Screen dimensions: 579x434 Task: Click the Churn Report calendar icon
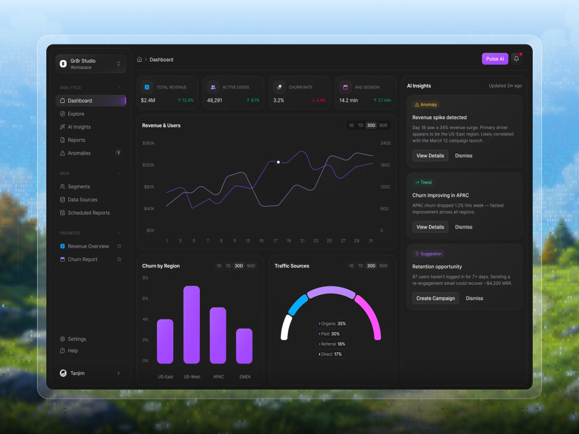tap(63, 259)
